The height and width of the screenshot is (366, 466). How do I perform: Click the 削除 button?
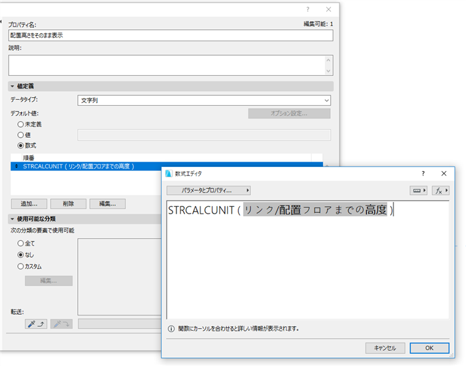coord(69,204)
